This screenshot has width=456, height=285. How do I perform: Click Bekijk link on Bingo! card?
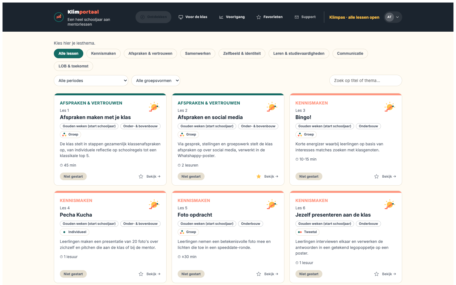[389, 176]
